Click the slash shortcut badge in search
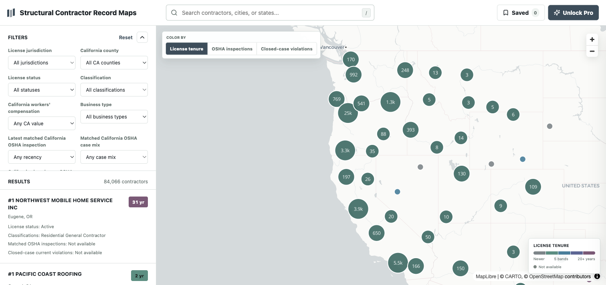This screenshot has height=285, width=606. click(366, 13)
